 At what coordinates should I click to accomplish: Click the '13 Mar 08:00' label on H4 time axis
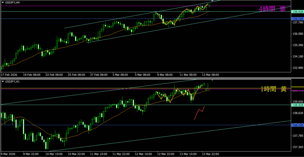click(x=210, y=75)
